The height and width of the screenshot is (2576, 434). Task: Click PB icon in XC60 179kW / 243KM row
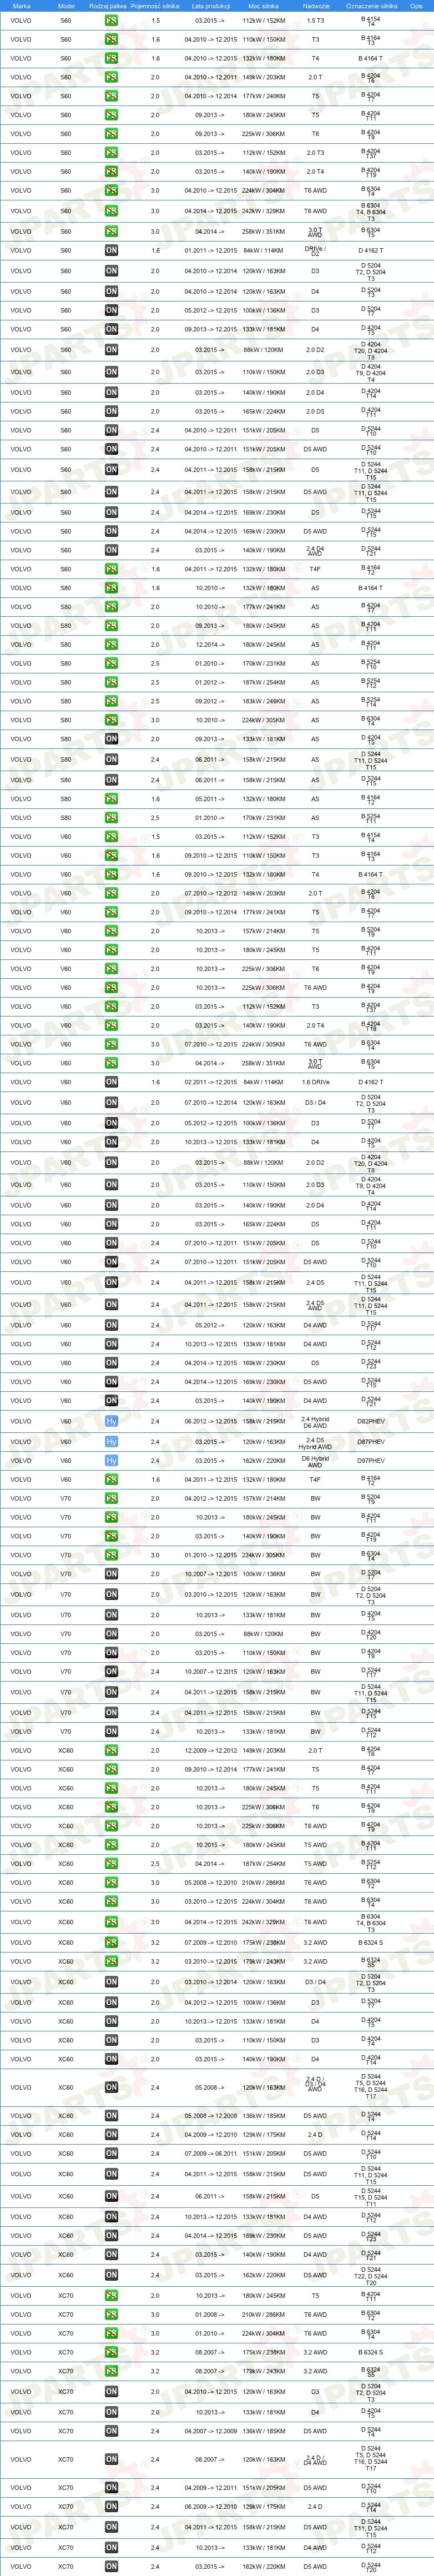pos(111,1962)
